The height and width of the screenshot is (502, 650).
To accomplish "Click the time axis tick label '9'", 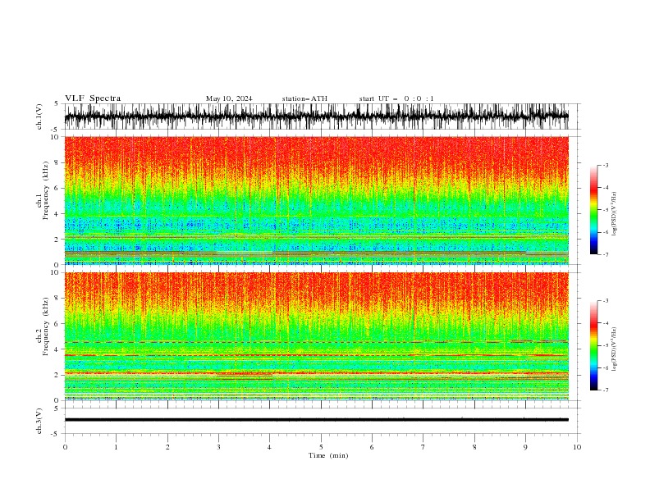I will coord(525,447).
